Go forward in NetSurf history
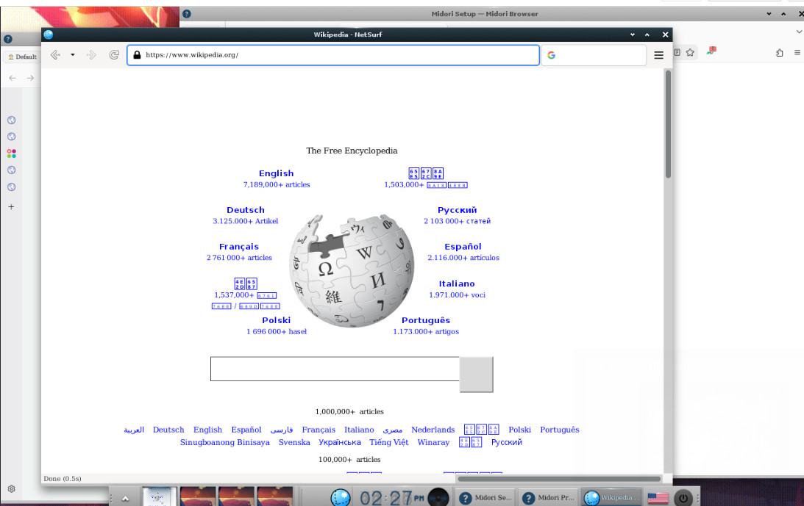Image resolution: width=804 pixels, height=506 pixels. click(91, 55)
